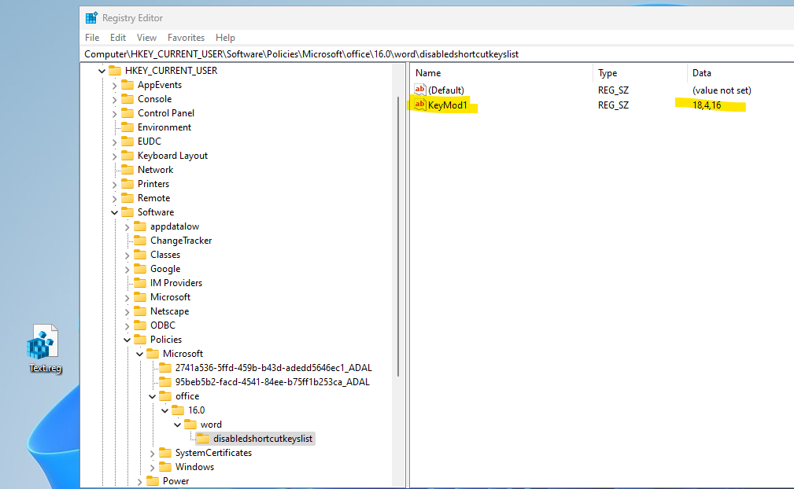Click the tree pane vertical scrollbar
This screenshot has width=794, height=489.
click(x=398, y=236)
